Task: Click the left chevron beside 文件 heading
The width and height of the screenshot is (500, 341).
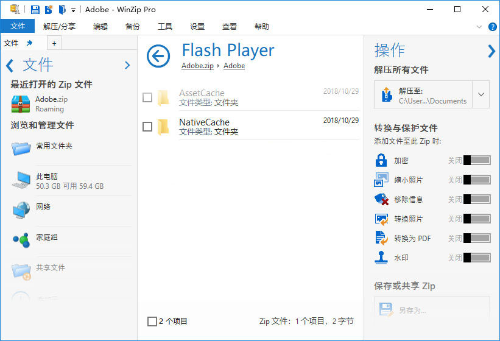Action: pos(10,65)
